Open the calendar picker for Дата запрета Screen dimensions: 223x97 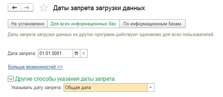click(x=76, y=53)
